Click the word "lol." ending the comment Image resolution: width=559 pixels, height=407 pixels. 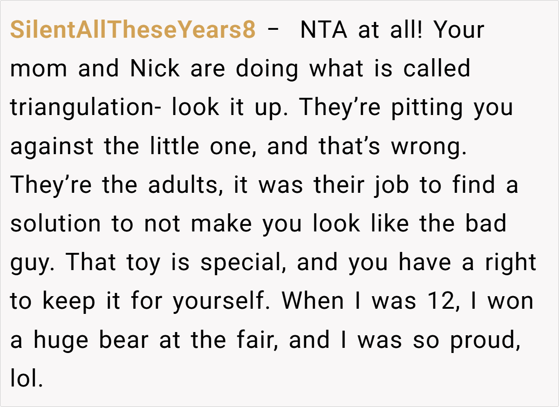[27, 379]
